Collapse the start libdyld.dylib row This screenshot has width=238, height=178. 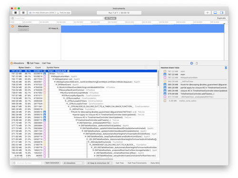point(49,71)
